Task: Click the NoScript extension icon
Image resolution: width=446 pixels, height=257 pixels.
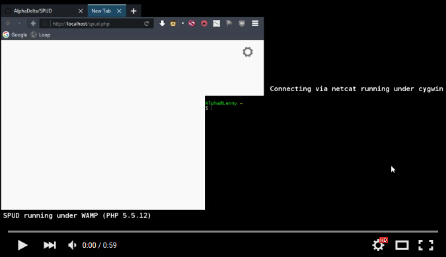Action: (x=192, y=23)
